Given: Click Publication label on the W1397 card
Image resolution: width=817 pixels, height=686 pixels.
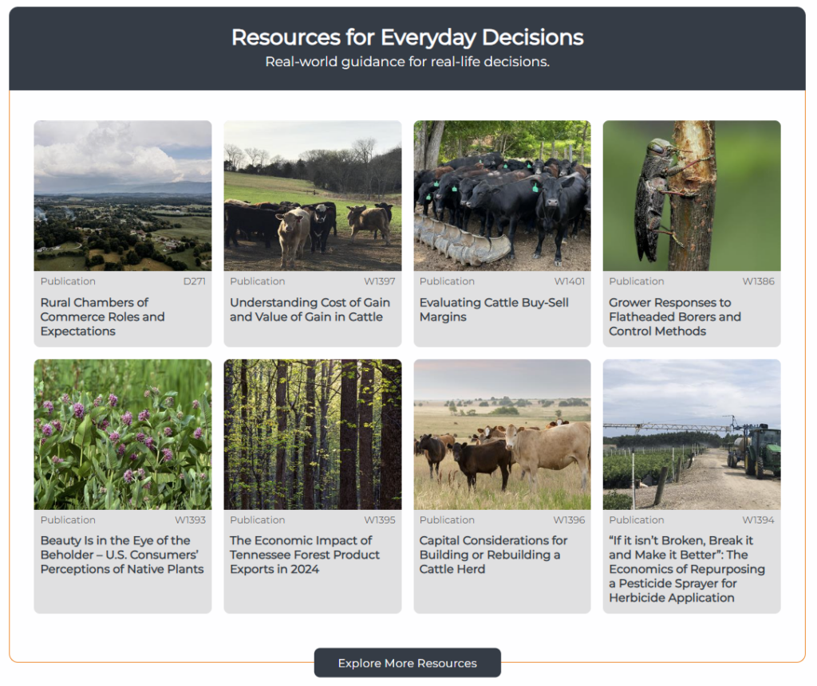Looking at the screenshot, I should click(258, 281).
